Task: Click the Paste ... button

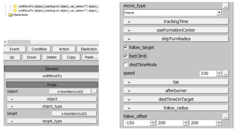Action: tap(91, 57)
